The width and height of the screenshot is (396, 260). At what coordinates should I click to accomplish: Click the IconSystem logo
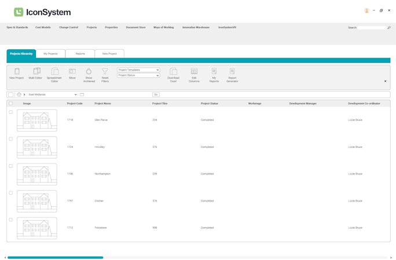(42, 12)
